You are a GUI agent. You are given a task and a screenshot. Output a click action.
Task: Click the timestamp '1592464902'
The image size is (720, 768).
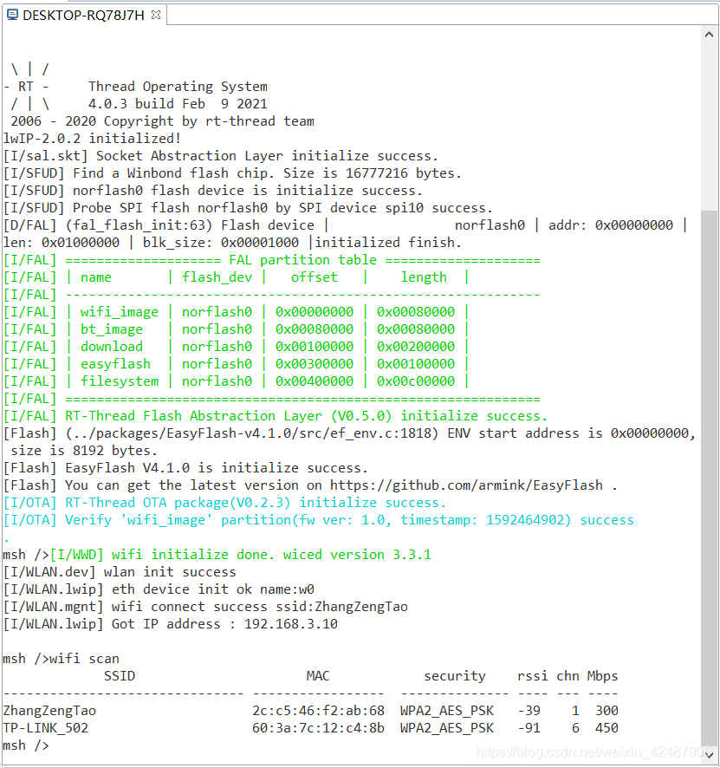(525, 520)
